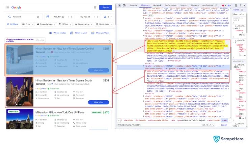Select the Elements tab
This screenshot has height=147, width=251.
tap(145, 5)
